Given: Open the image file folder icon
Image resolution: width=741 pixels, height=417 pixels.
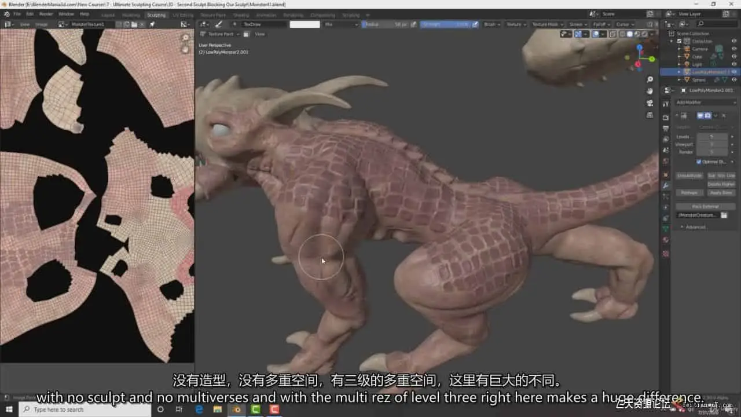Looking at the screenshot, I should (x=134, y=24).
